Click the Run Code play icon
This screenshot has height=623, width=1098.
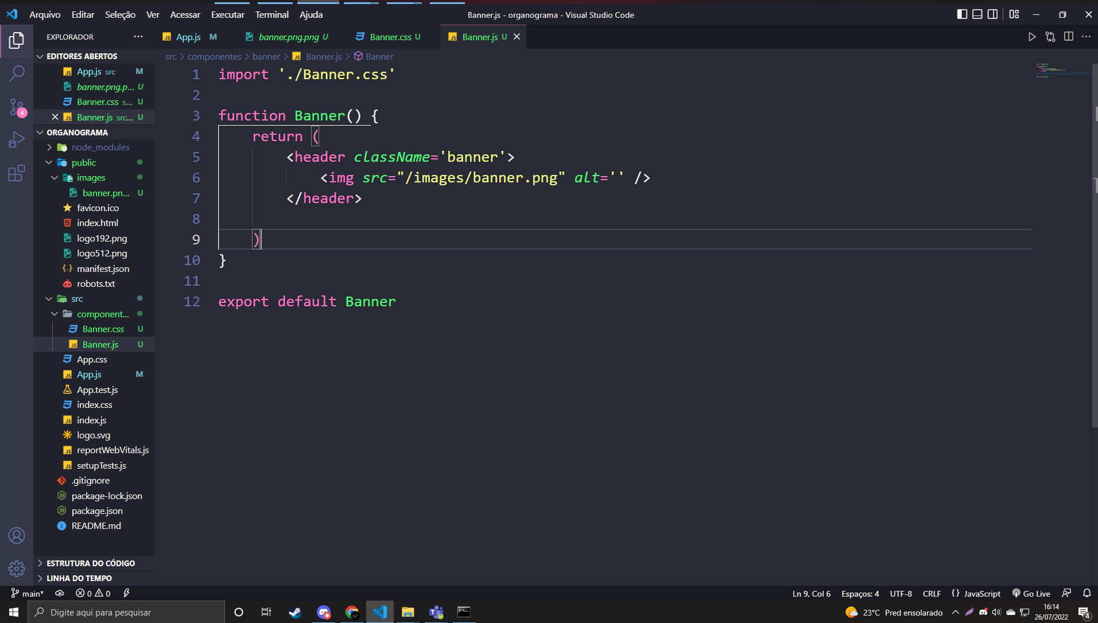point(1031,37)
